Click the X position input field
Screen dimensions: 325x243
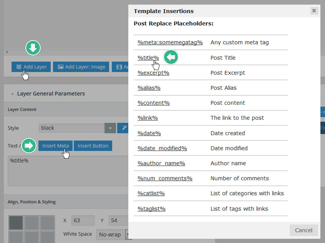[82, 220]
